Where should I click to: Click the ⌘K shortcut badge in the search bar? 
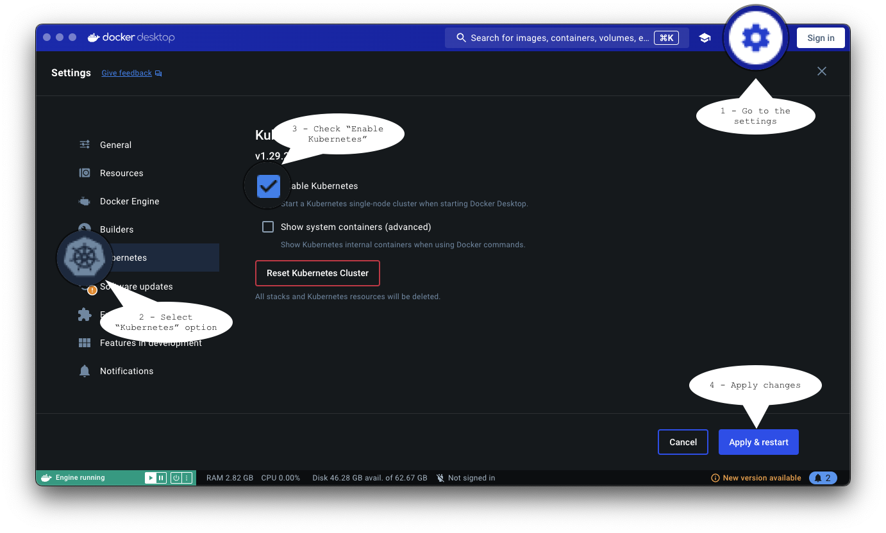[667, 38]
